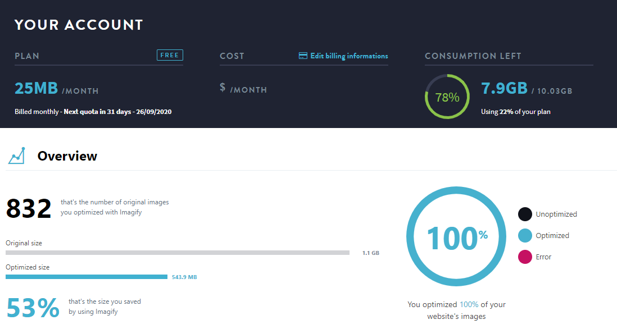Click the 25MB plan value
Screen dimensions: 617x329
(36, 88)
